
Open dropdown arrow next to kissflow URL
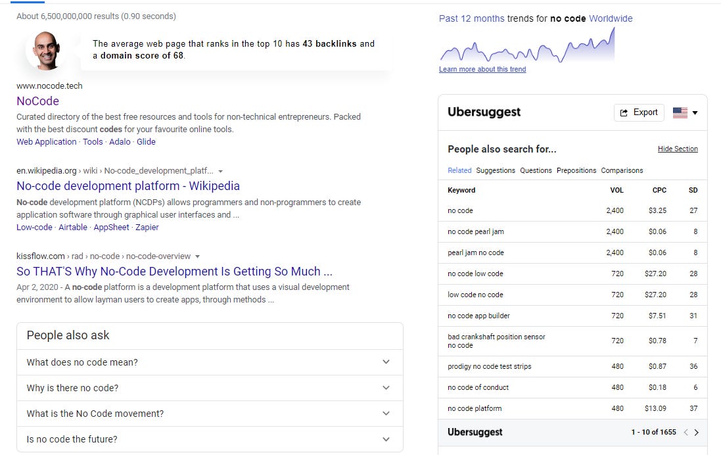[198, 256]
